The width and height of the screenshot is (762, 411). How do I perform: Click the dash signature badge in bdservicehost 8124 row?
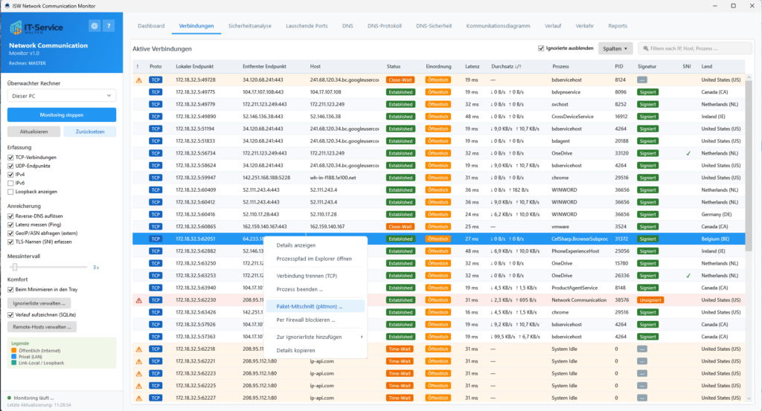(642, 80)
